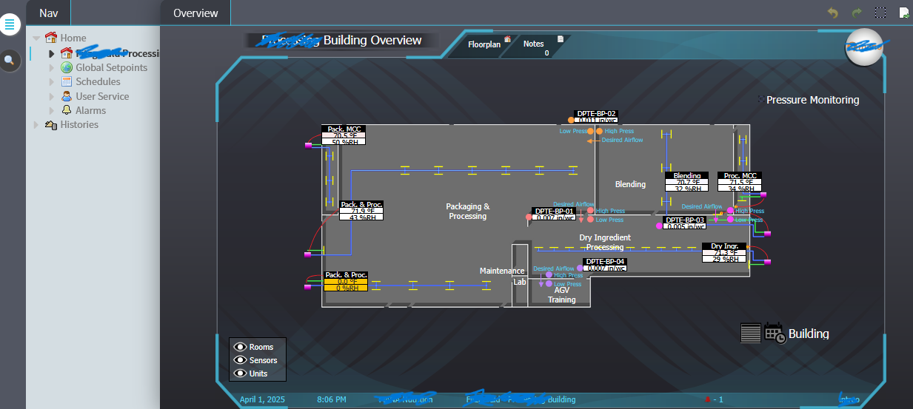Open the Proc. MCC sensor box
This screenshot has height=409, width=913.
click(740, 182)
